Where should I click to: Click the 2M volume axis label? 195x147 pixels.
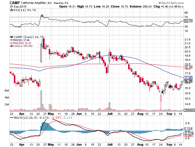(x=7, y=104)
